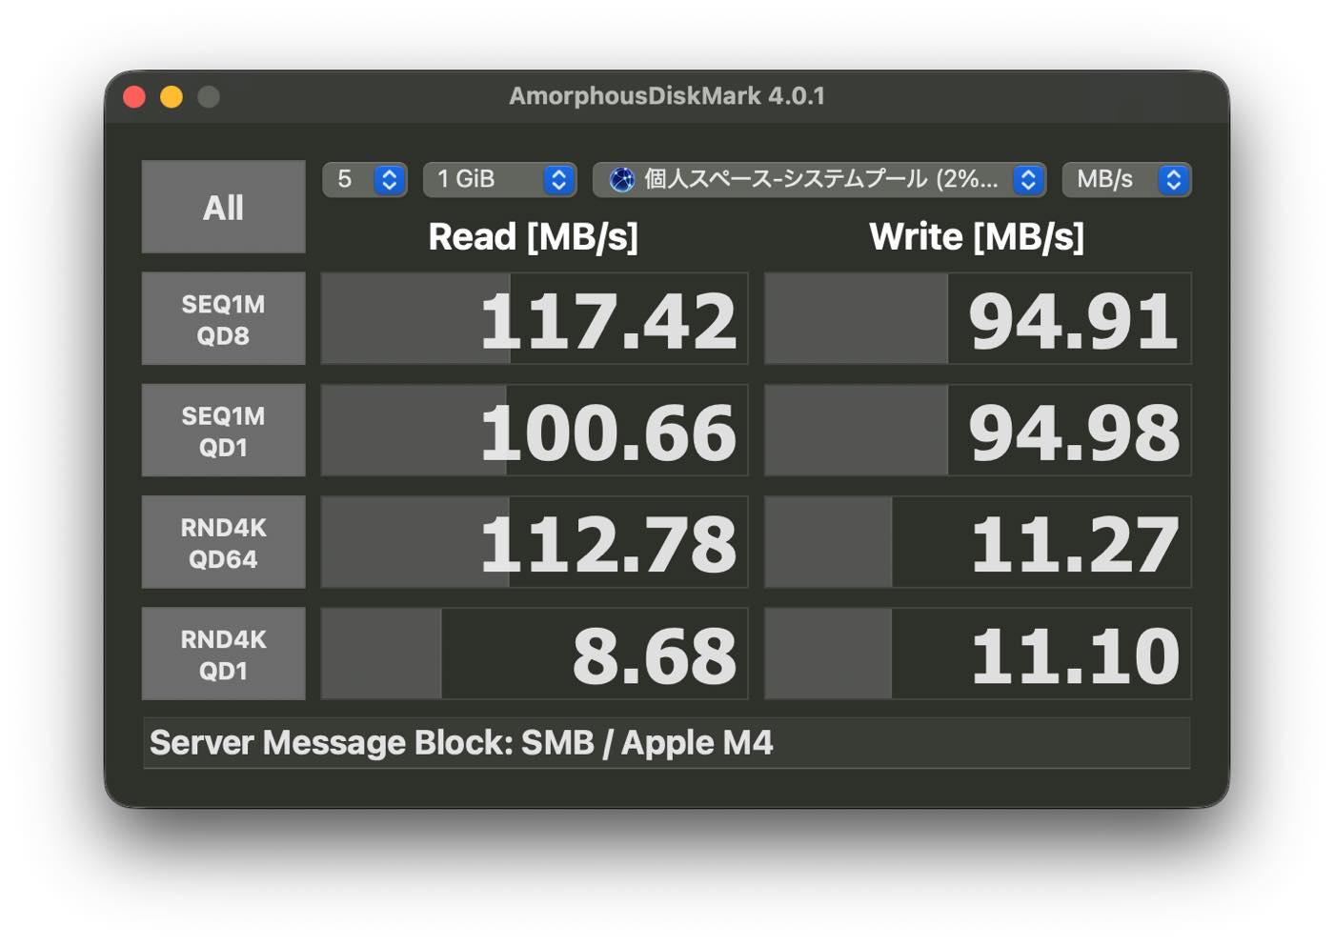This screenshot has width=1334, height=946.
Task: Close the AmorphousDiskMark window with the red button
Action: click(134, 97)
